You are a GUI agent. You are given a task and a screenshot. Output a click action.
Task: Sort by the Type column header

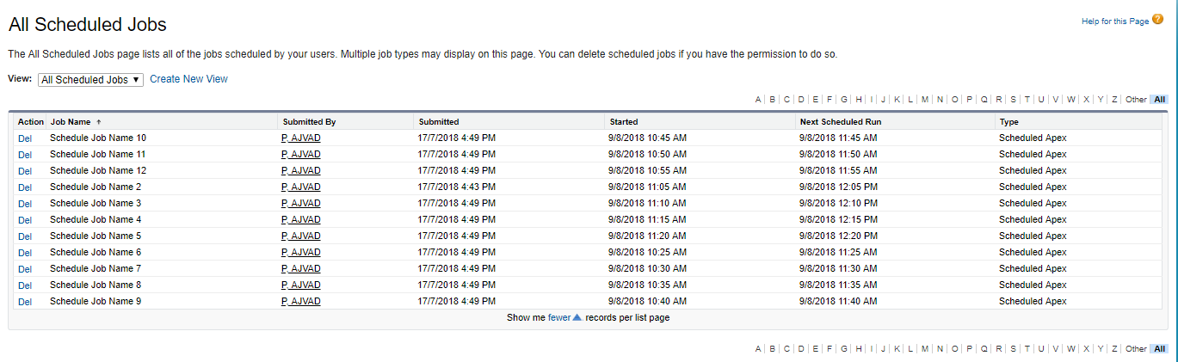coord(1008,122)
